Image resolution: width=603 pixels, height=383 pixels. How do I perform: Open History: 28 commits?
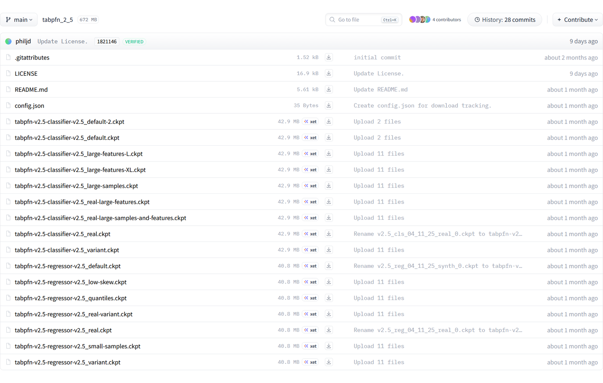[505, 20]
